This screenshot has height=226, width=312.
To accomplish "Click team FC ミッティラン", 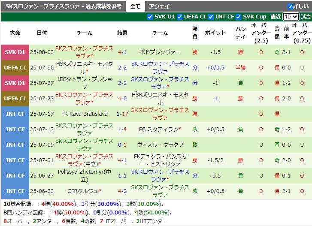I will (x=160, y=130).
